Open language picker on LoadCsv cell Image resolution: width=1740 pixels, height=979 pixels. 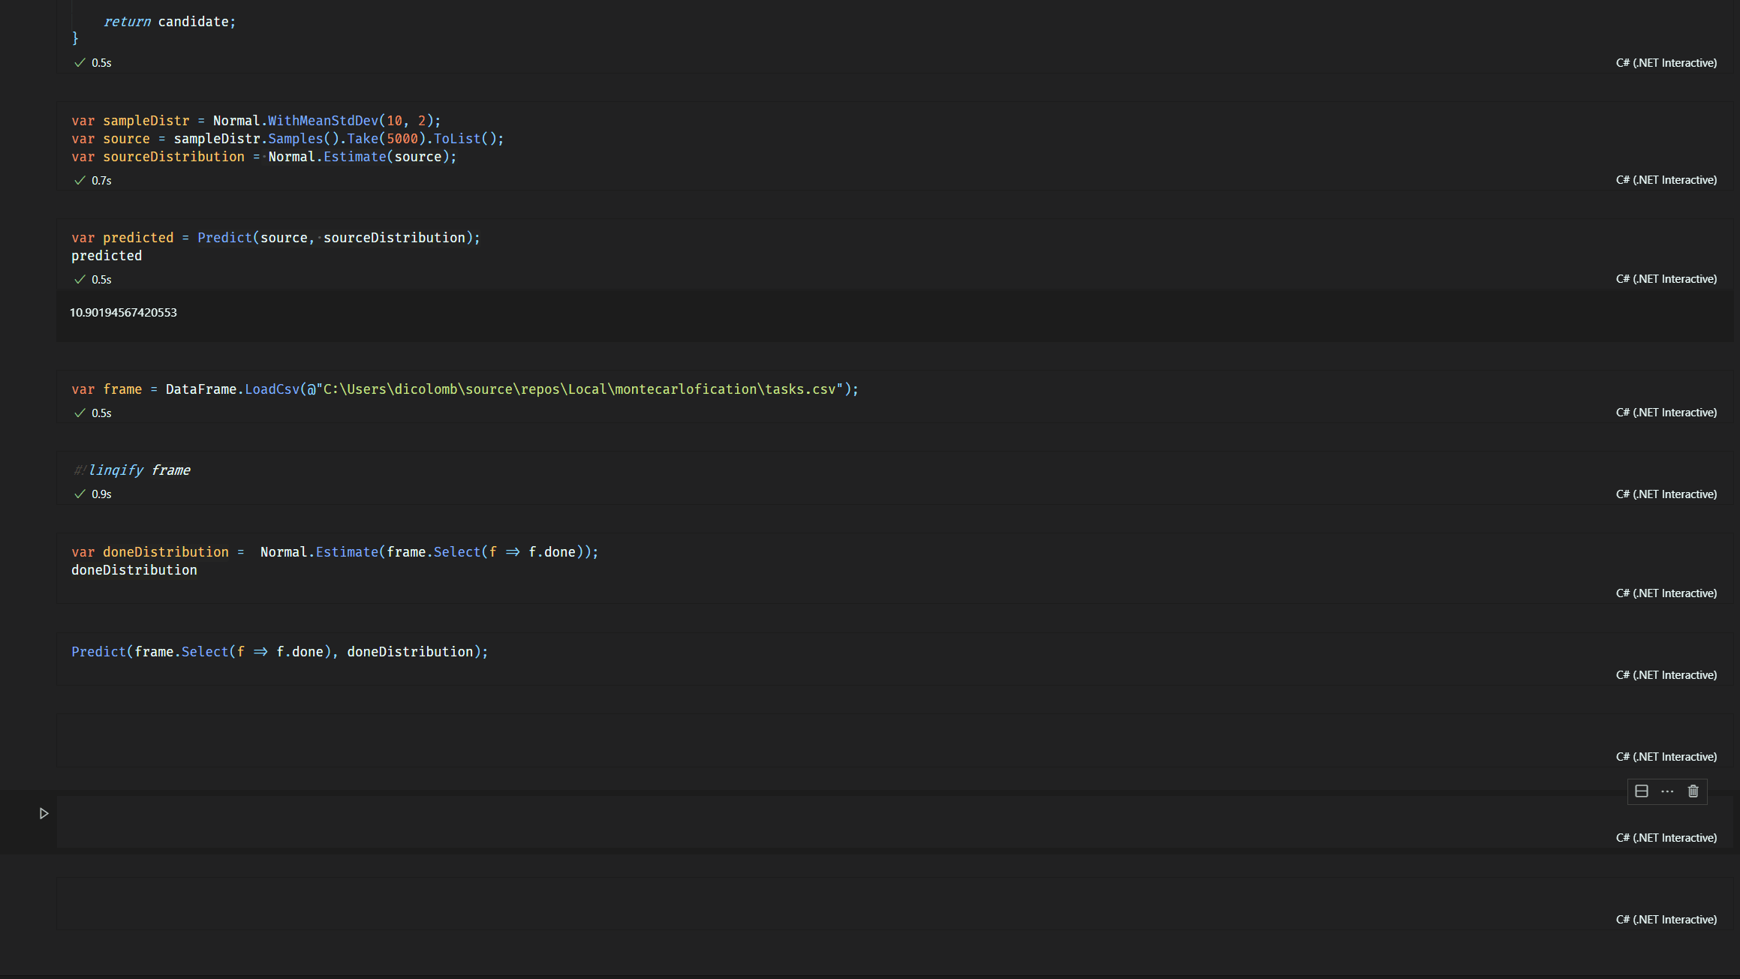click(1666, 413)
